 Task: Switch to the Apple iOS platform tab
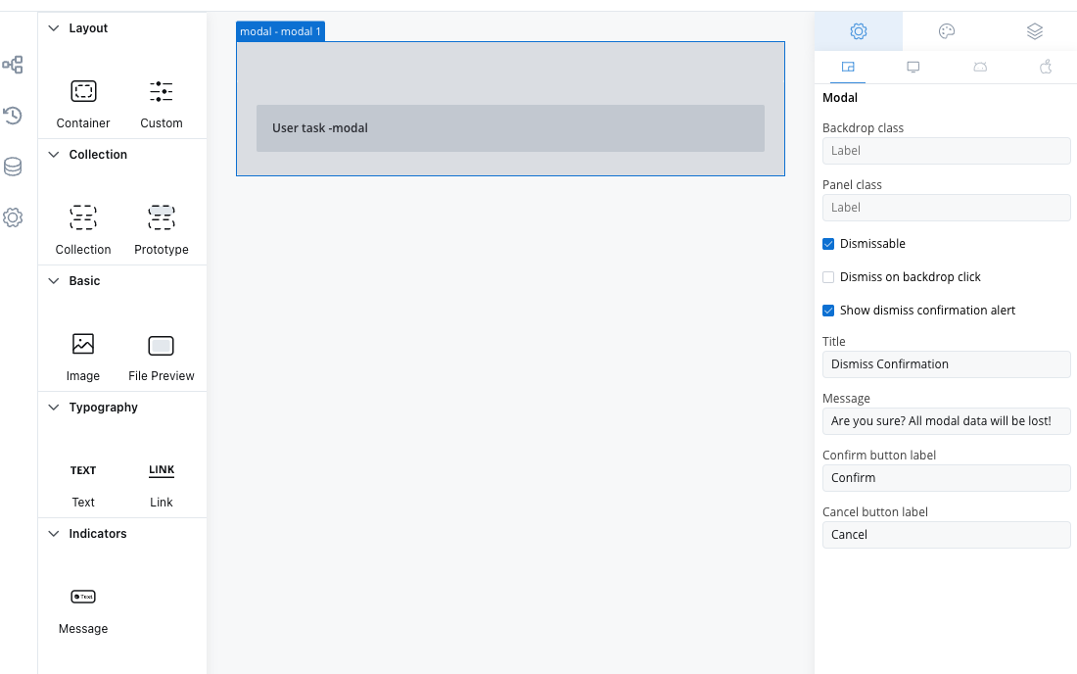pyautogui.click(x=1046, y=67)
